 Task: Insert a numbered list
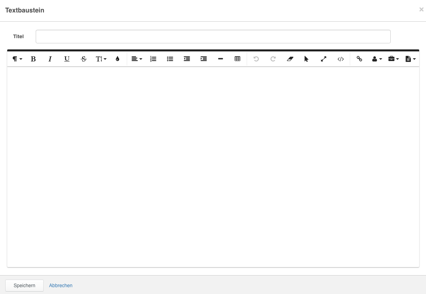click(153, 59)
